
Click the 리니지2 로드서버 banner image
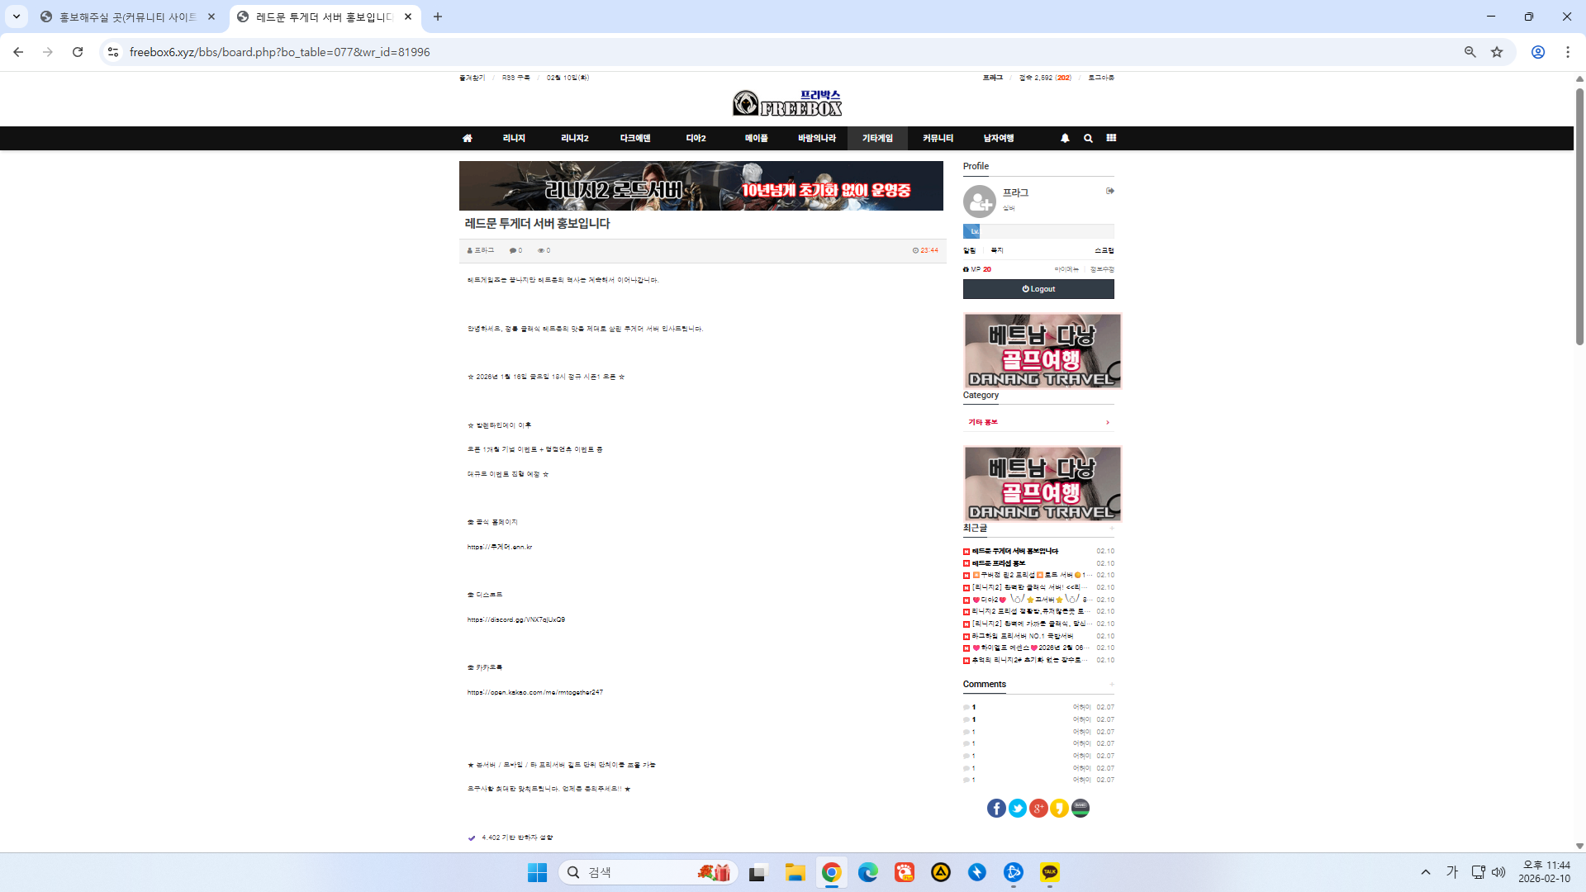[x=700, y=186]
